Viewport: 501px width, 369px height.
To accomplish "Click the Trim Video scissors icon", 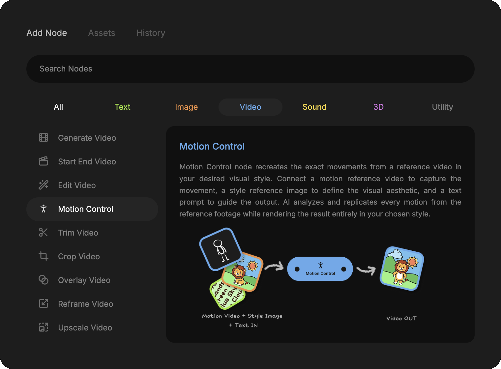I will (x=44, y=233).
